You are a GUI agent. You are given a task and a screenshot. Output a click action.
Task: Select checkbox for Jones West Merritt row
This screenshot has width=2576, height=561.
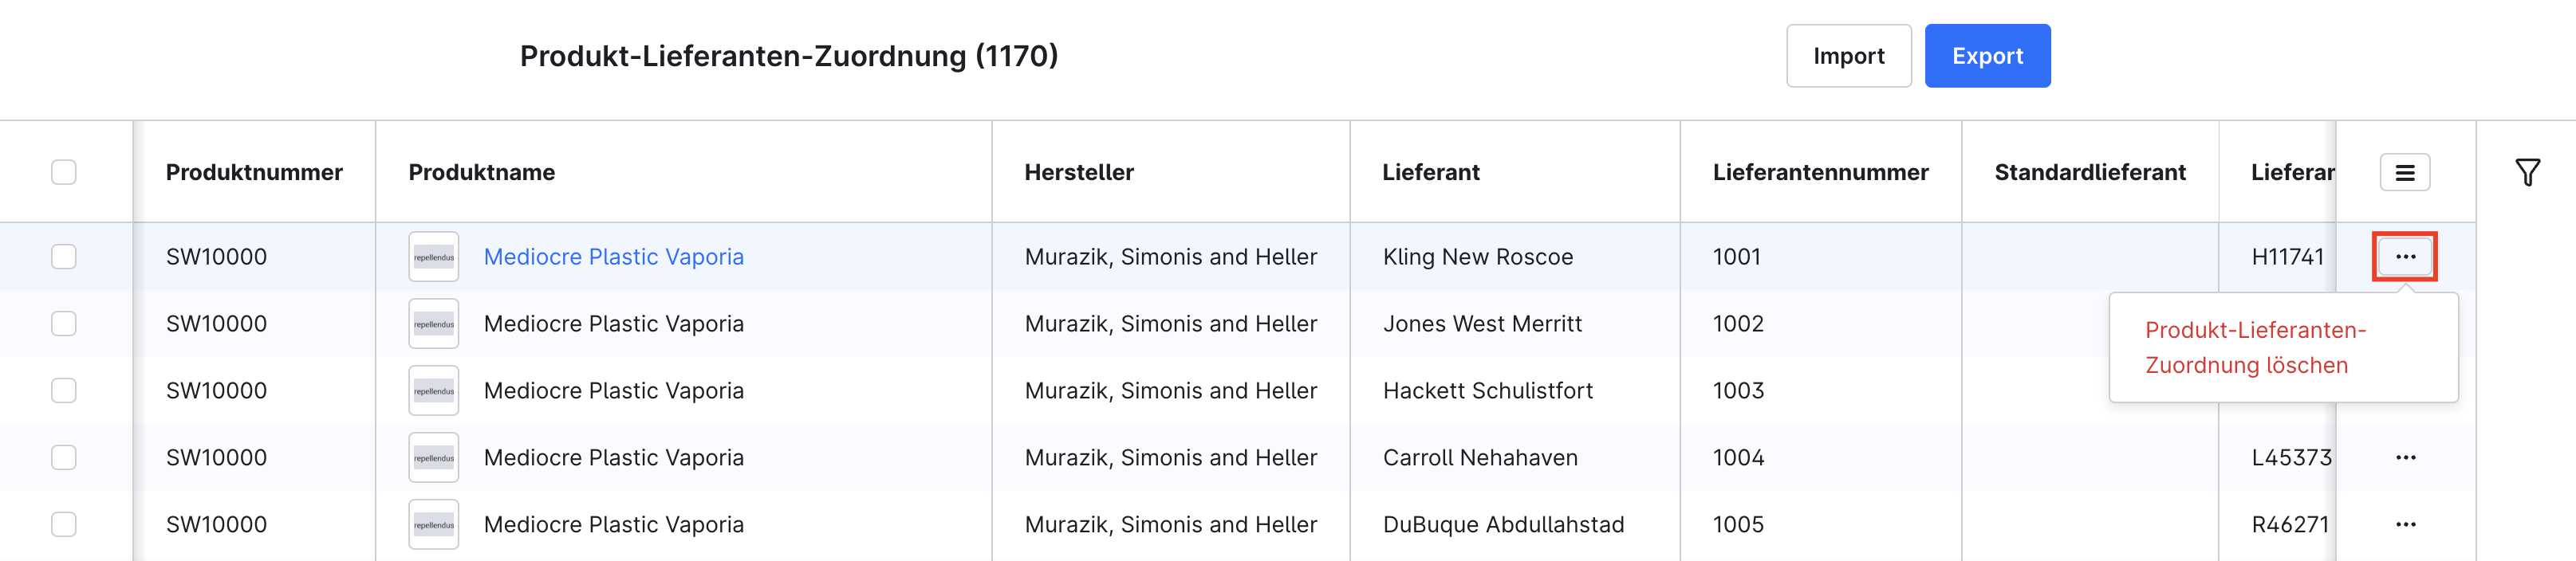[64, 324]
